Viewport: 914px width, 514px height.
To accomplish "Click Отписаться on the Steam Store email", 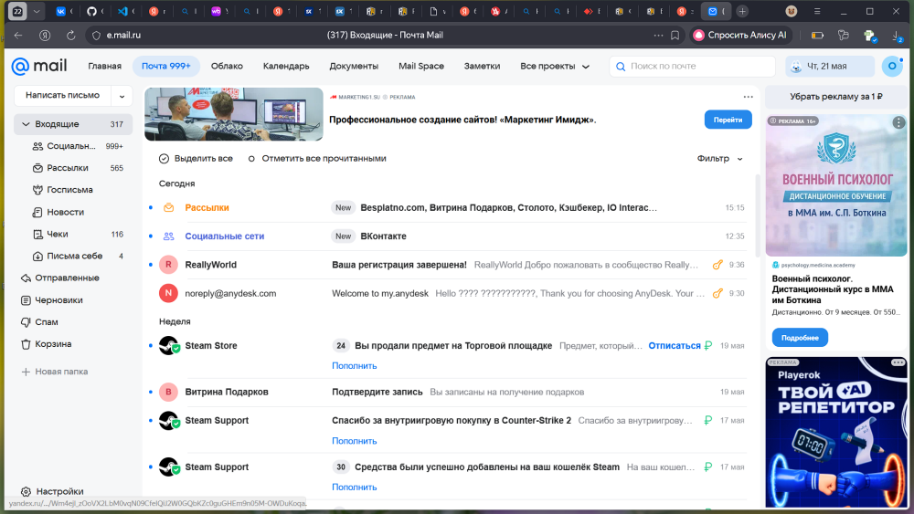I will coord(675,346).
